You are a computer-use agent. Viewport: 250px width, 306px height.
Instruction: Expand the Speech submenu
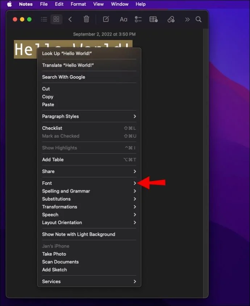tap(89, 215)
